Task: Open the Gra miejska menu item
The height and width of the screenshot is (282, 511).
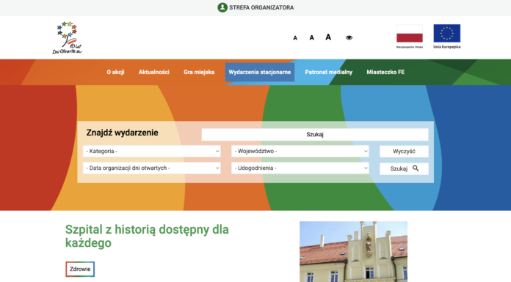Action: pyautogui.click(x=199, y=72)
